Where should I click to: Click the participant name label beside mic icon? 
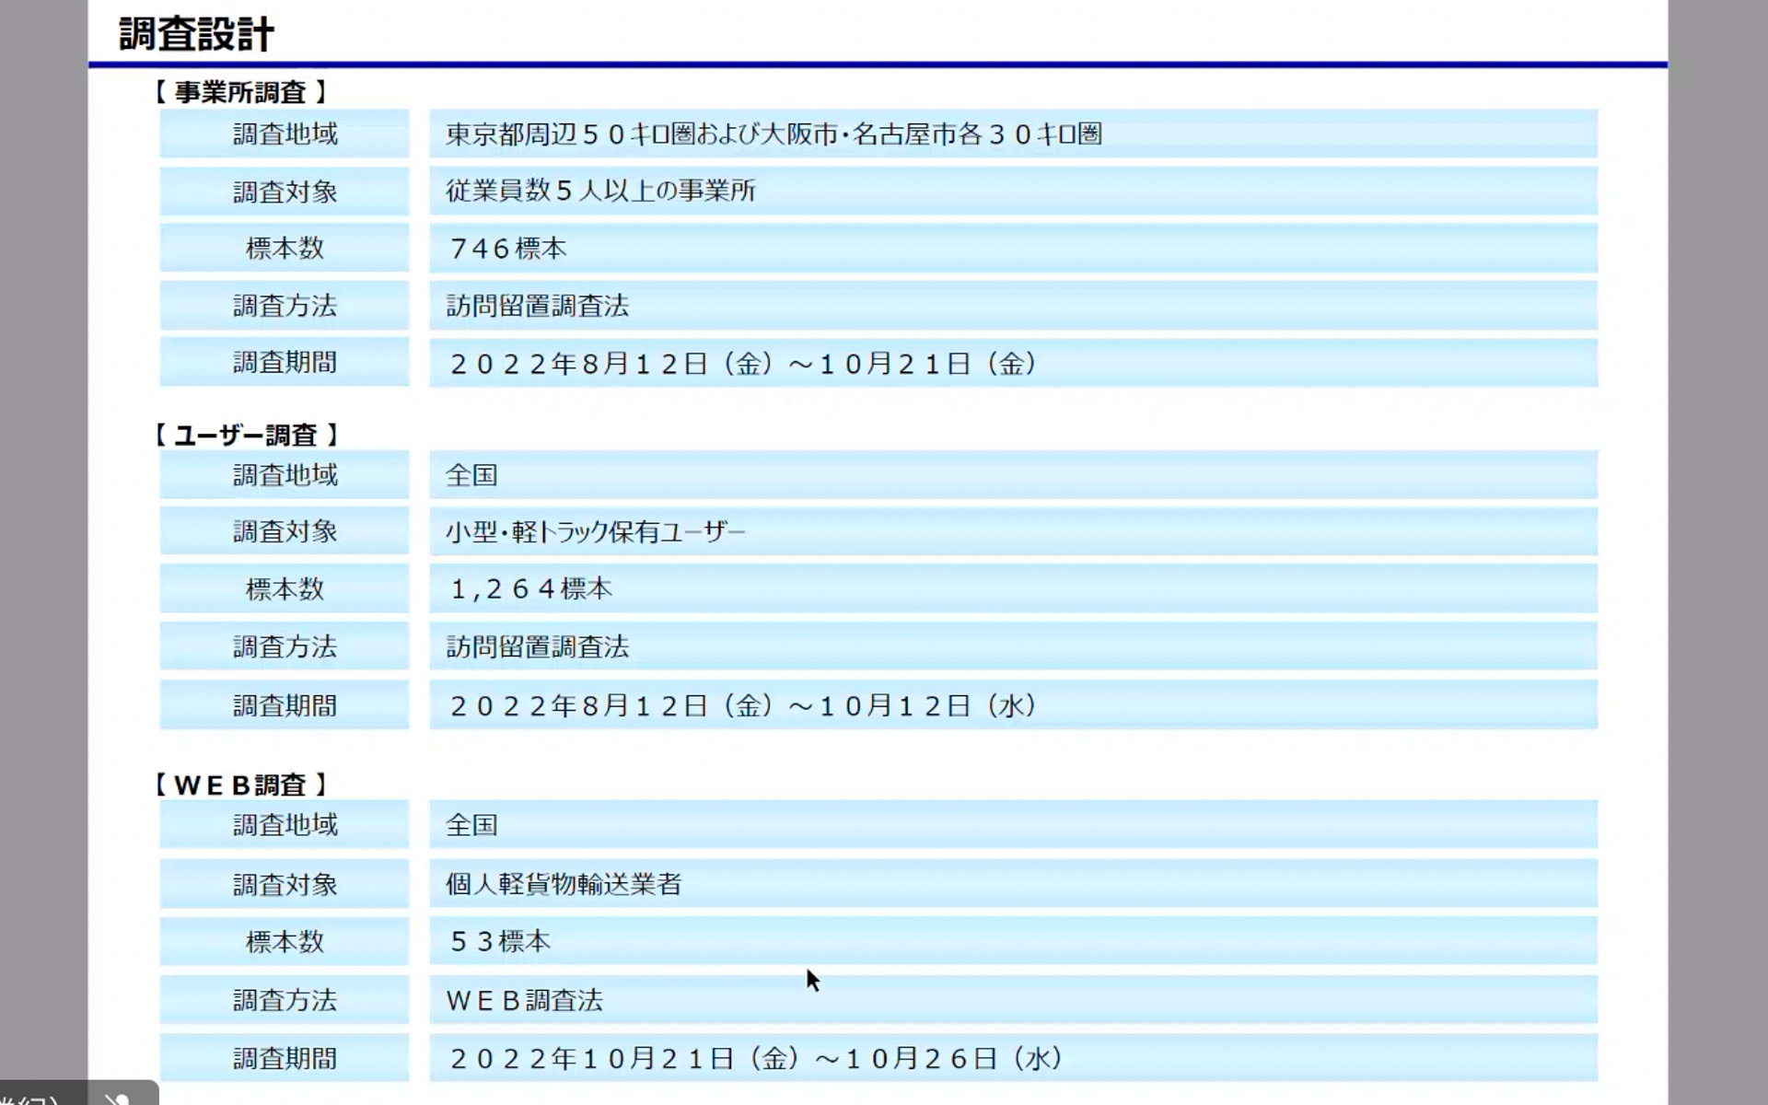coord(32,1099)
